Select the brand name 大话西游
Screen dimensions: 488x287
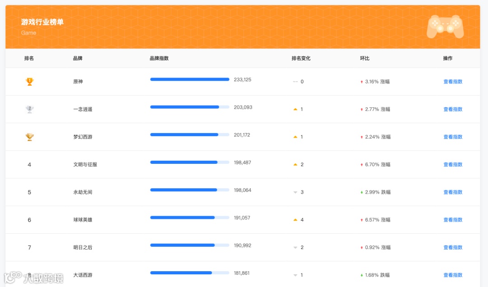point(83,275)
